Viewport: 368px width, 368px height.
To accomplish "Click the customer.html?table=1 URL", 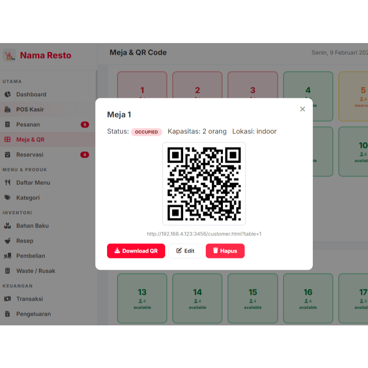I will pos(204,234).
